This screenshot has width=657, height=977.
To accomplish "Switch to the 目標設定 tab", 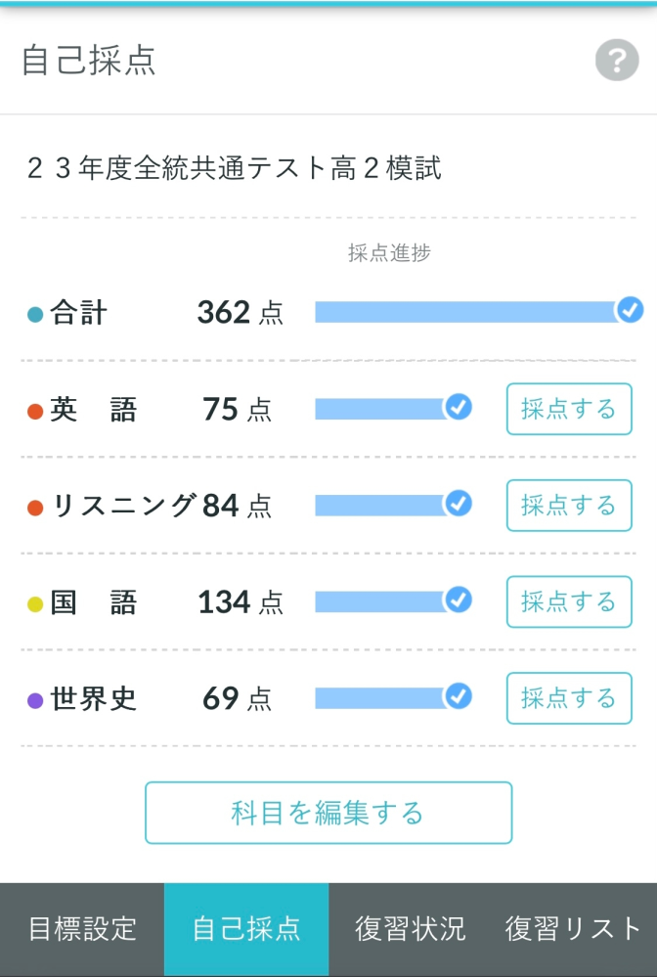I will point(82,930).
